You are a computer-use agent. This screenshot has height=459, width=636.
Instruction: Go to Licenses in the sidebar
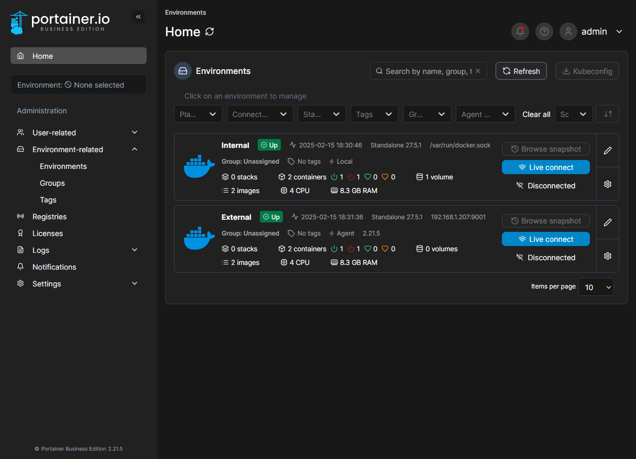coord(47,233)
